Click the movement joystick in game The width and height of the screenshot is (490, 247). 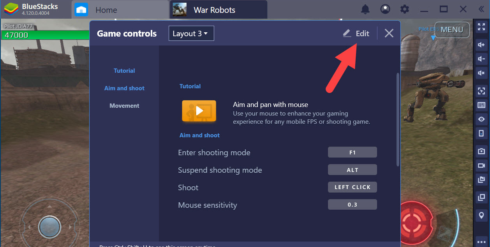[49, 226]
